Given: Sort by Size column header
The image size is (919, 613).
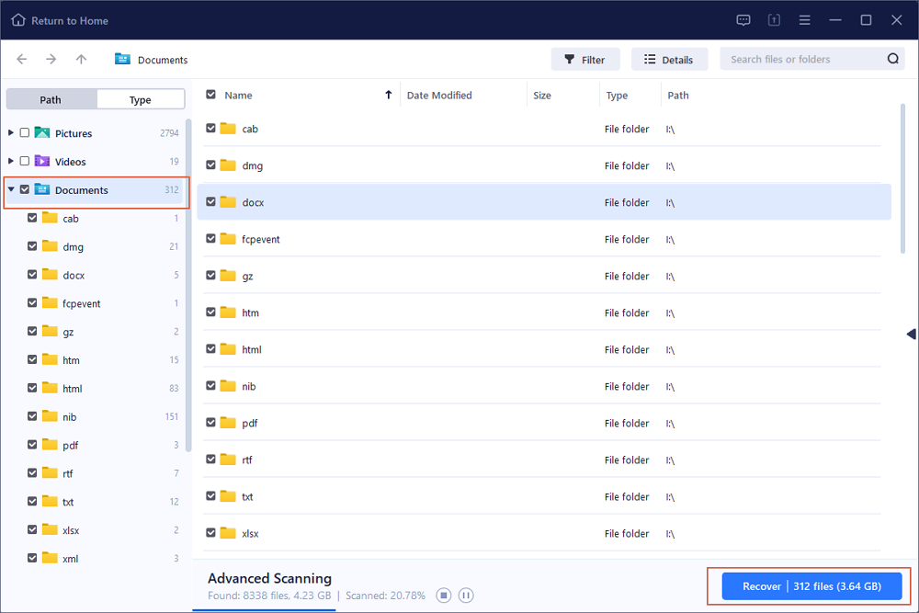Looking at the screenshot, I should point(542,95).
